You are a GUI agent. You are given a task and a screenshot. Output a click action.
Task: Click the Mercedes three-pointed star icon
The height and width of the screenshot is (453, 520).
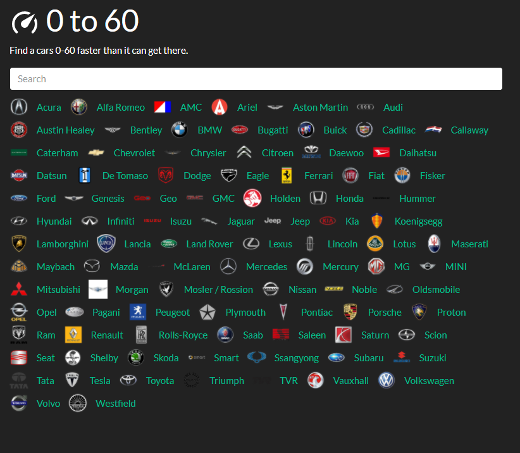pyautogui.click(x=228, y=266)
